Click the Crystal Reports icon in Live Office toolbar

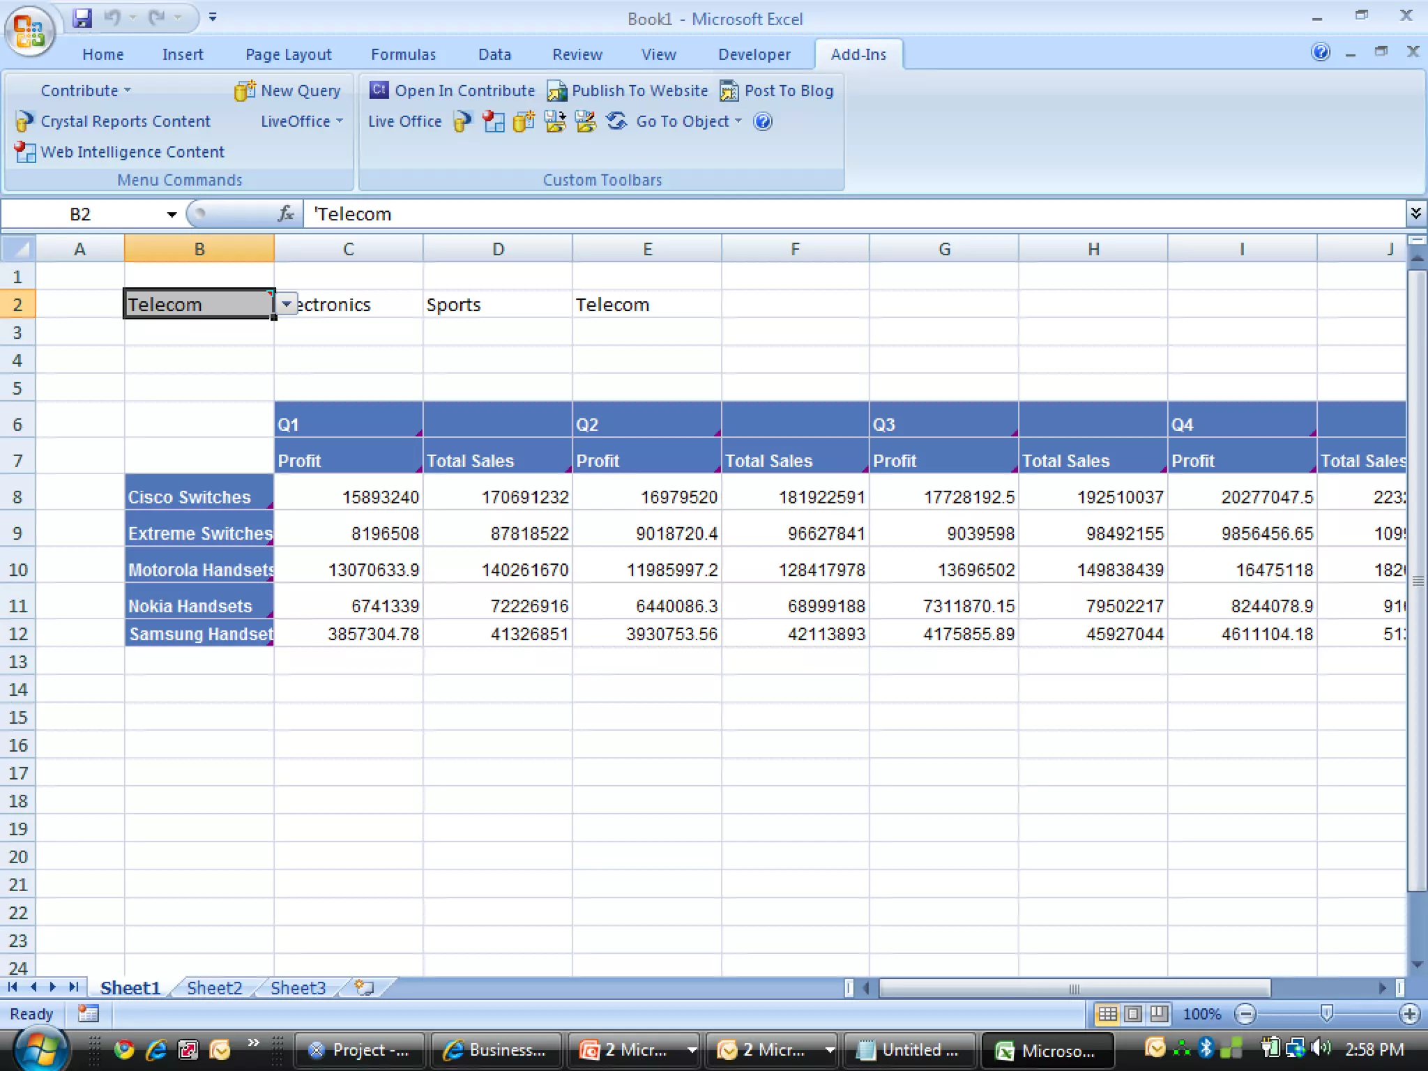pos(462,121)
